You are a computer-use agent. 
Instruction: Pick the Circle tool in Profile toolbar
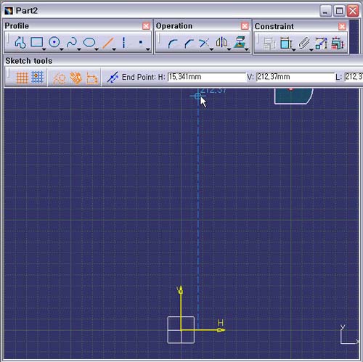click(54, 42)
